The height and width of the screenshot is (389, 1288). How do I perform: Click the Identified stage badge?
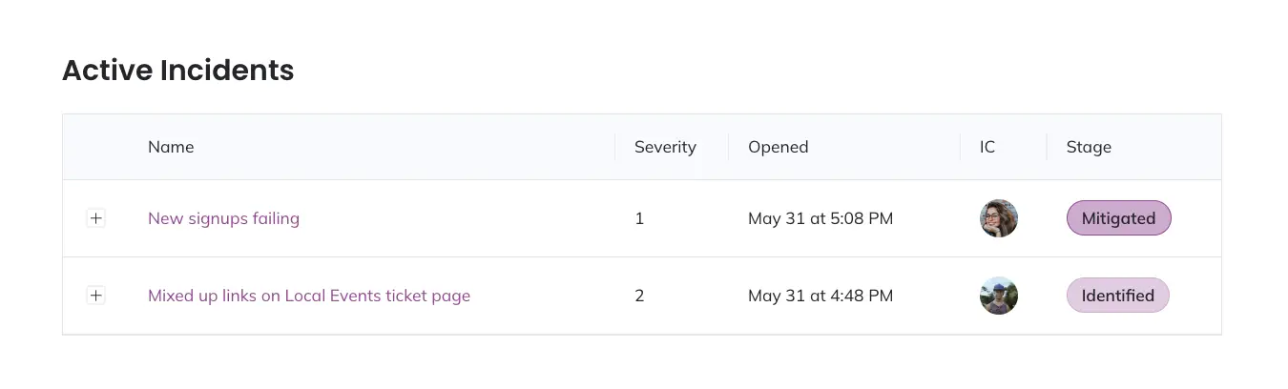coord(1117,296)
